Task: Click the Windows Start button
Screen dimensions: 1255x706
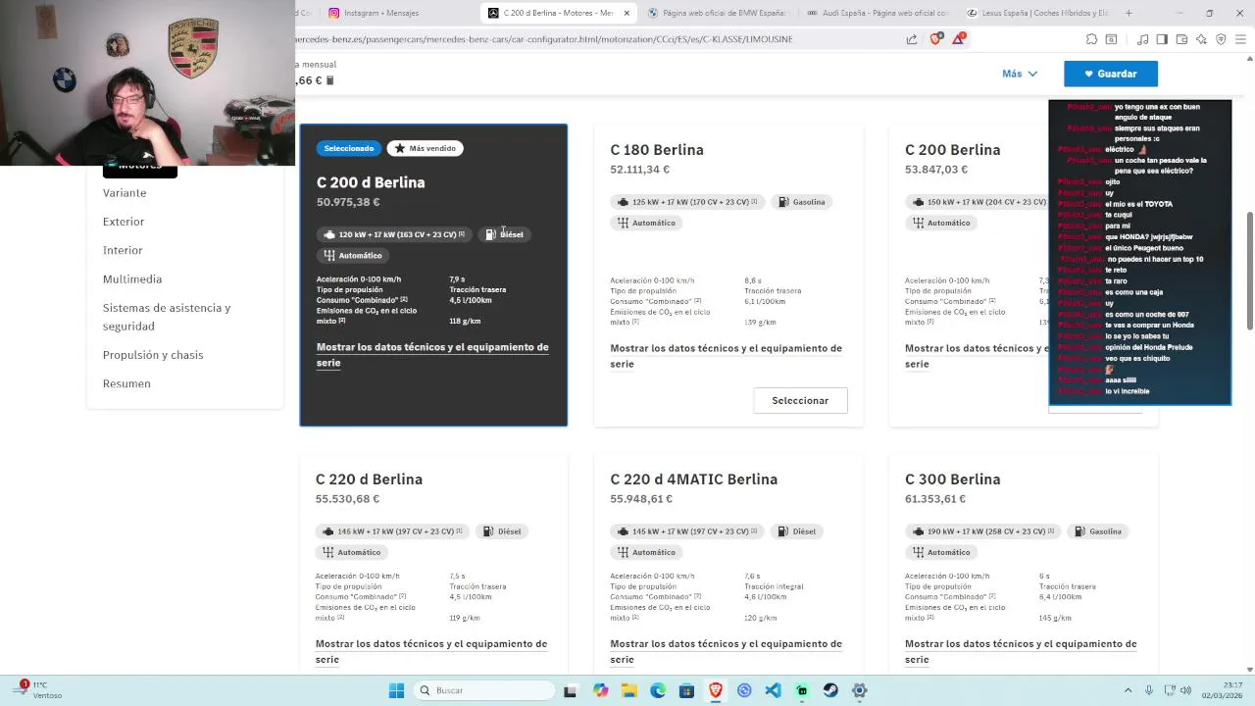Action: 396,690
